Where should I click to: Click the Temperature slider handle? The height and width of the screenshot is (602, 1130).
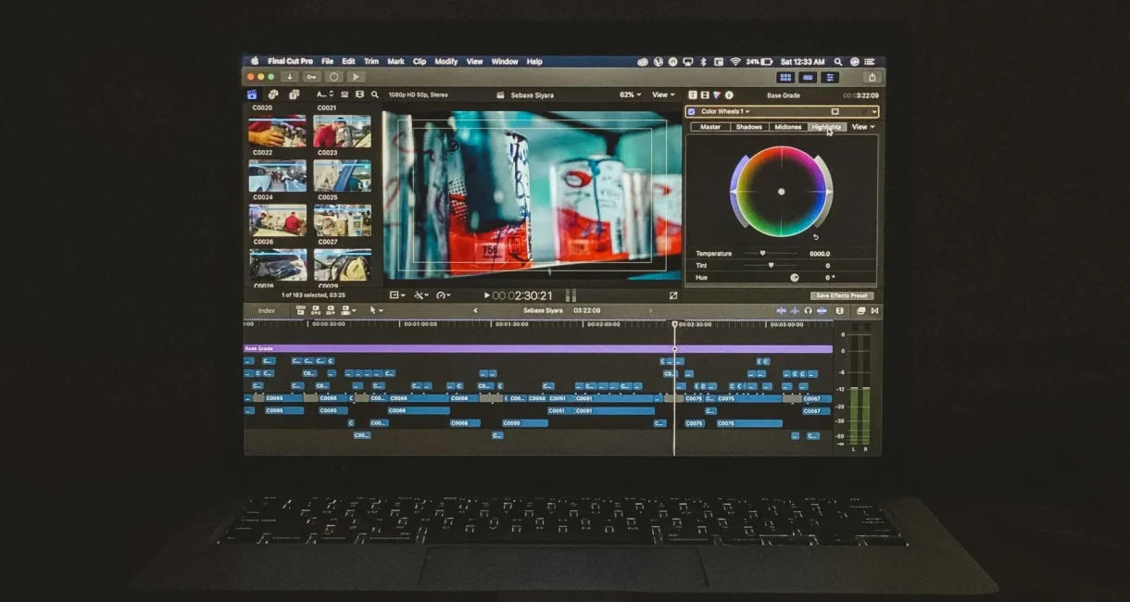pos(762,253)
